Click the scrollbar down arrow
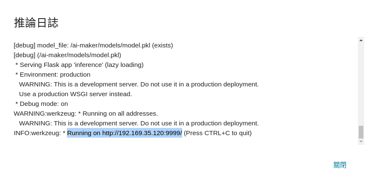The width and height of the screenshot is (371, 183). pyautogui.click(x=361, y=141)
